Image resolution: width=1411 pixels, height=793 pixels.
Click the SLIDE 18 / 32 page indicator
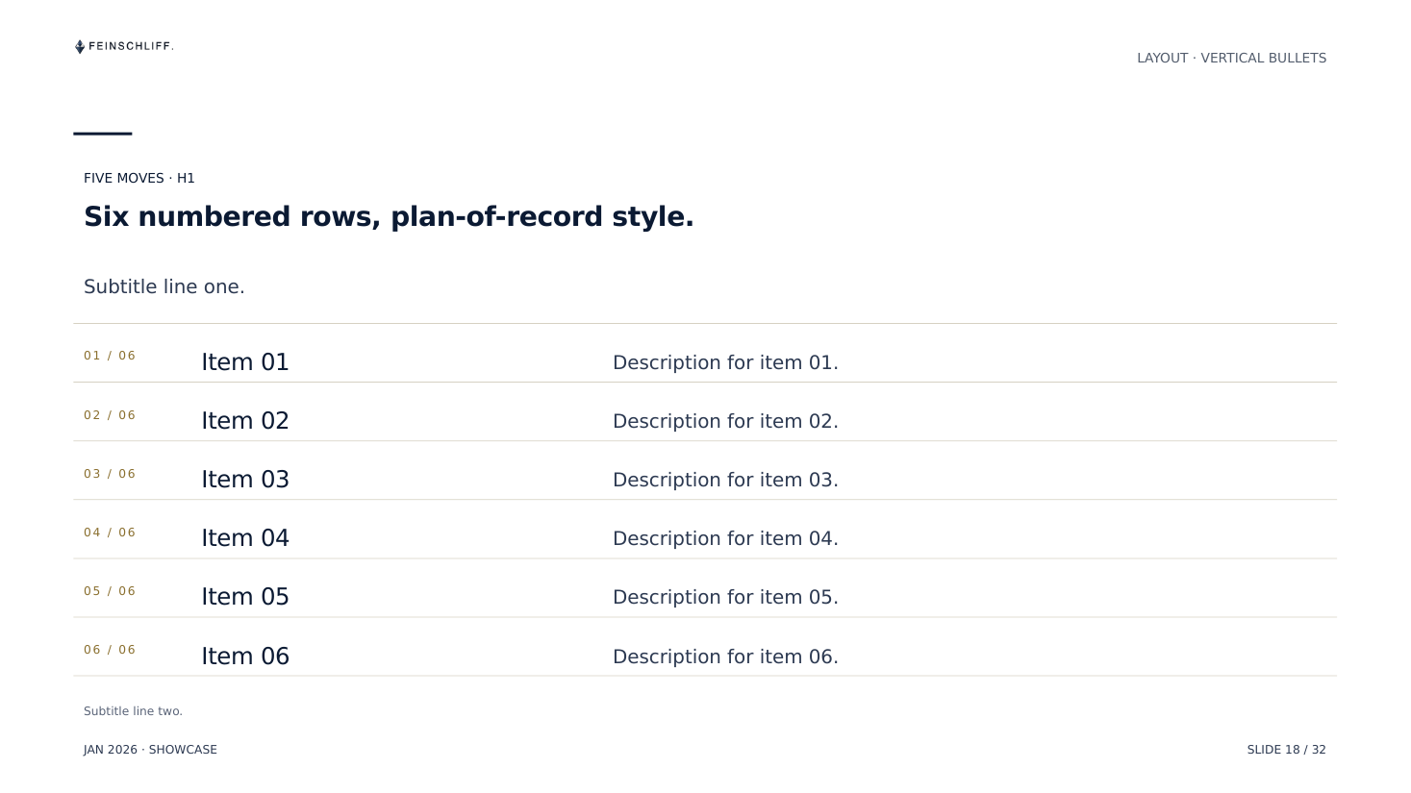[x=1286, y=750]
